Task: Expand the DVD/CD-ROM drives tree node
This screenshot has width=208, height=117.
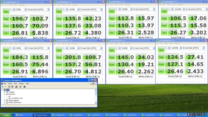Action: point(5,103)
